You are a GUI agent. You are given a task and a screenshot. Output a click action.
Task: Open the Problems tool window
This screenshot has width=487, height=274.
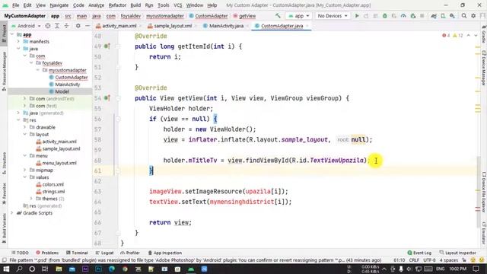(x=47, y=253)
